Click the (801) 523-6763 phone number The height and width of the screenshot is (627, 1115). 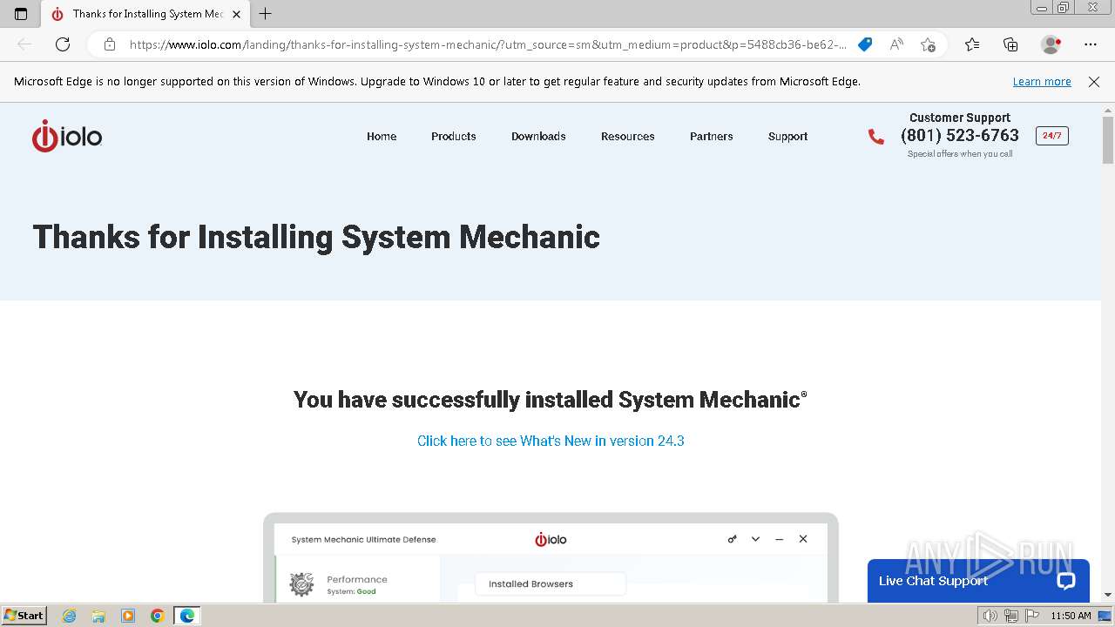(960, 135)
